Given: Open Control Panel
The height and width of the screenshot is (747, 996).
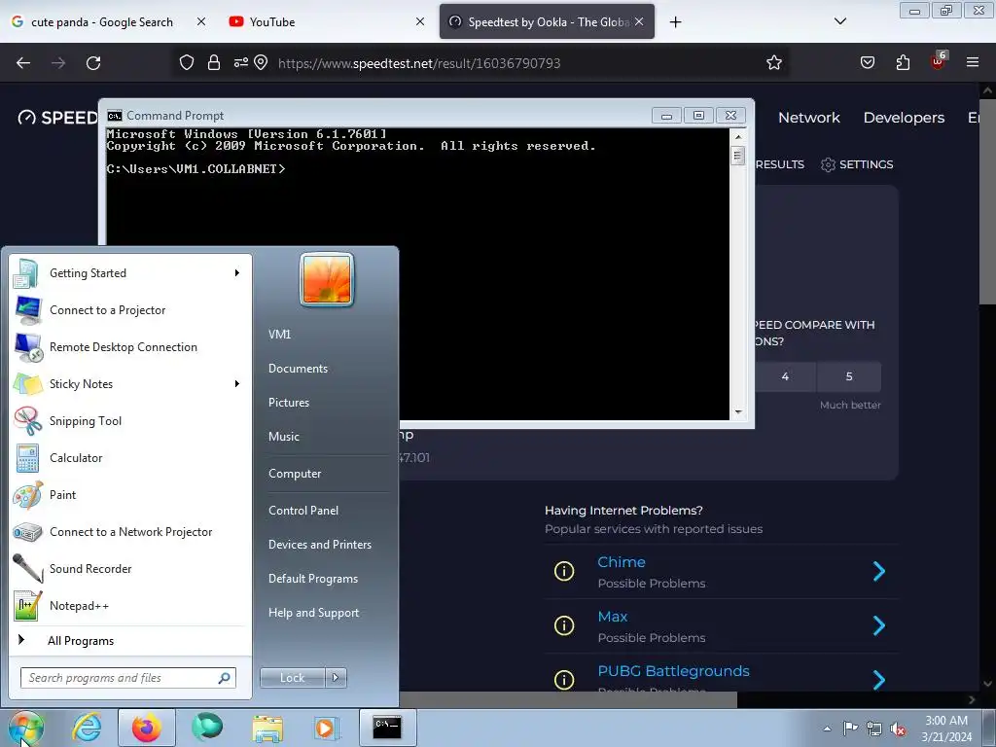Looking at the screenshot, I should point(303,511).
